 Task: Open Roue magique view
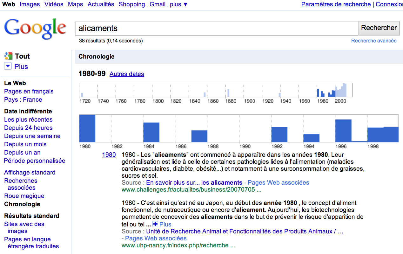24,196
